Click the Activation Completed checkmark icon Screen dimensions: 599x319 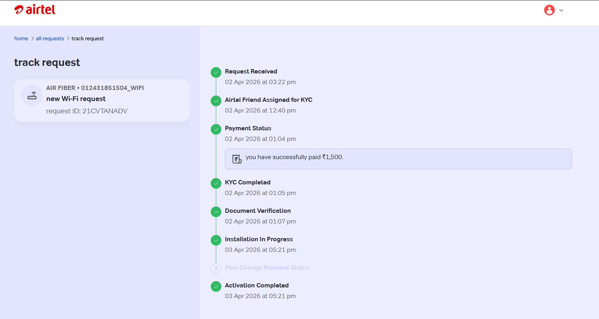[x=216, y=287]
